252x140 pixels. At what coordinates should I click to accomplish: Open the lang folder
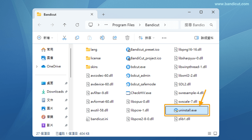[x=91, y=49]
